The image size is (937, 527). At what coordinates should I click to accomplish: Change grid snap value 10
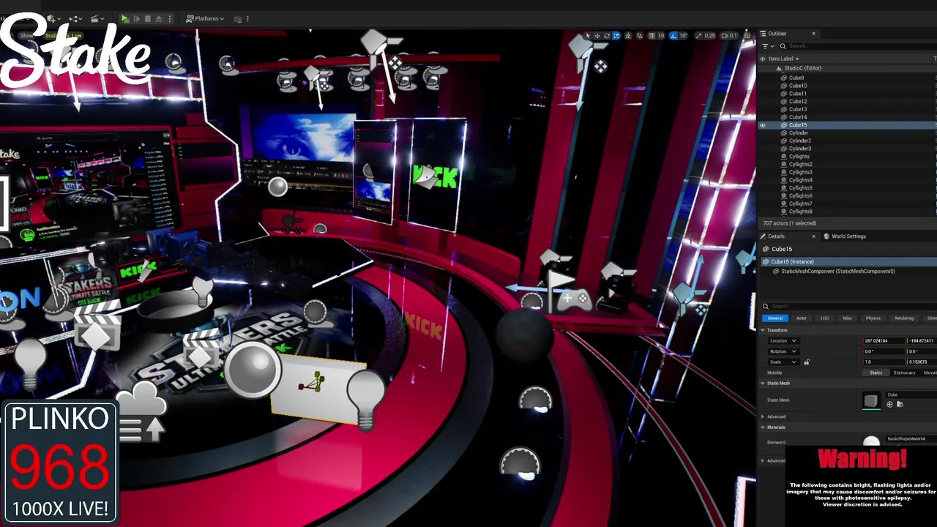[x=661, y=35]
